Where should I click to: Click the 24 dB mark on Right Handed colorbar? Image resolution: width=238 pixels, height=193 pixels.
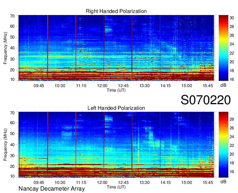coord(232,44)
